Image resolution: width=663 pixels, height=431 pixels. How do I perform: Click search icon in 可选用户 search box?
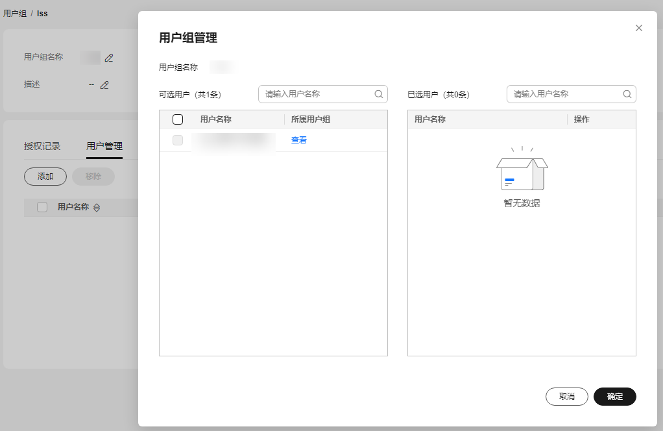click(x=379, y=94)
